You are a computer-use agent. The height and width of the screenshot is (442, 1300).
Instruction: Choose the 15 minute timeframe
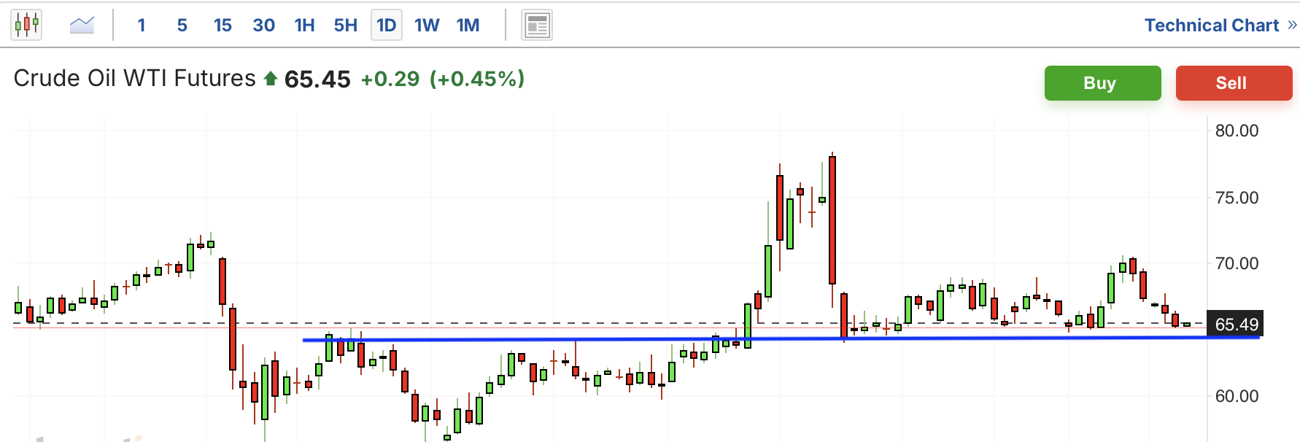tap(223, 26)
